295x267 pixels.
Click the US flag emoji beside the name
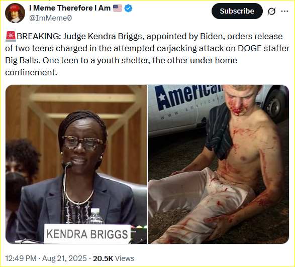[118, 8]
